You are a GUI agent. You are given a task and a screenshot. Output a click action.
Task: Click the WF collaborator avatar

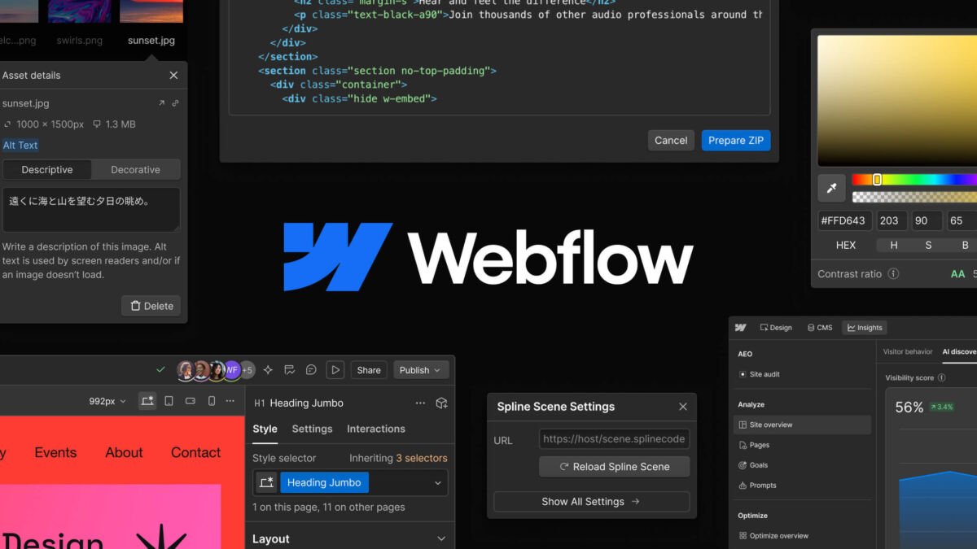point(232,370)
